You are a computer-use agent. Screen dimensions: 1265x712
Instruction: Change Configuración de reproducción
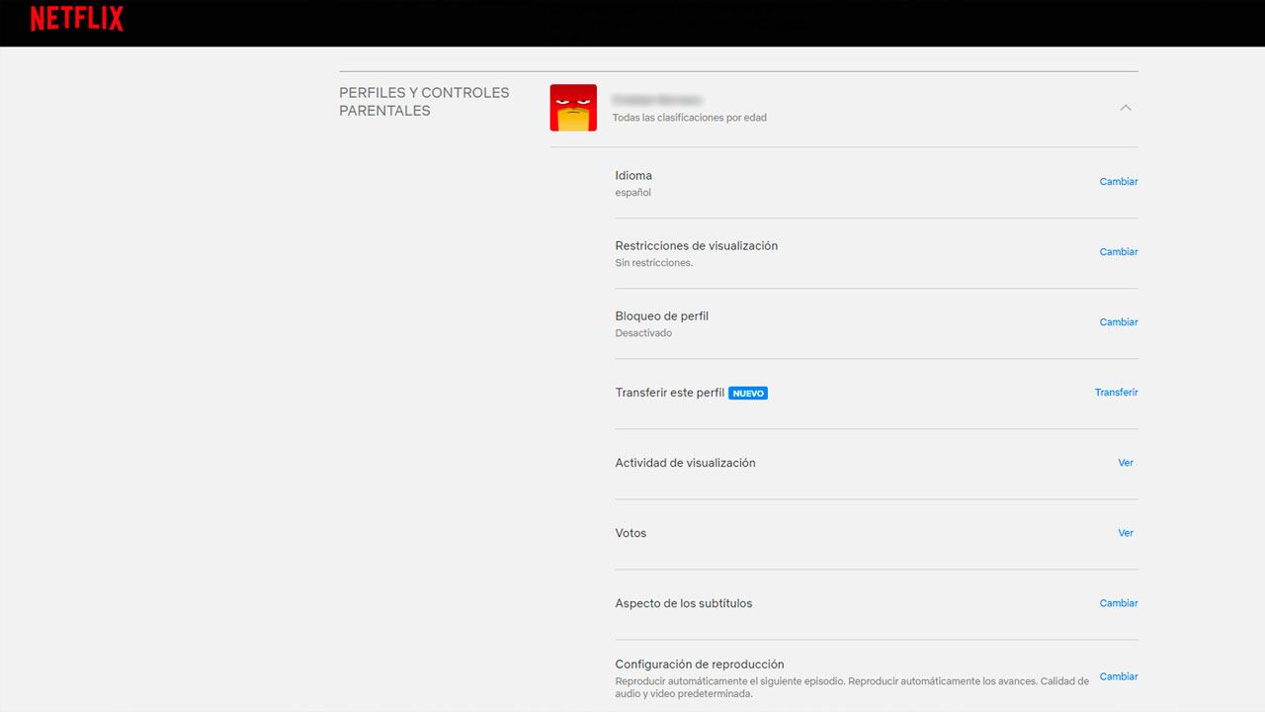pos(1118,677)
